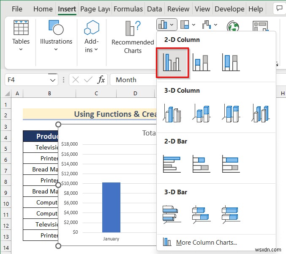Click the Insert Function fx button
The height and width of the screenshot is (254, 286).
point(101,80)
